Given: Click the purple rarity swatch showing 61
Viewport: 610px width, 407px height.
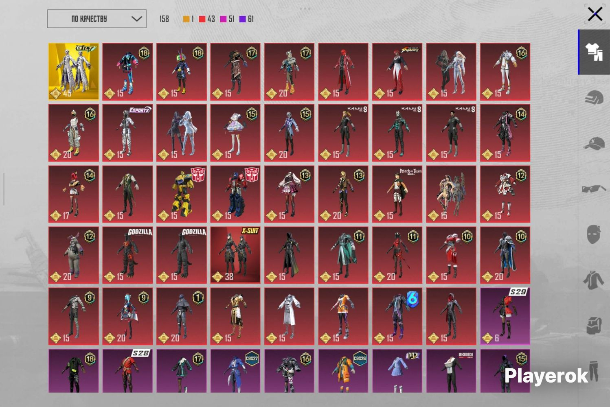Looking at the screenshot, I should tap(243, 19).
